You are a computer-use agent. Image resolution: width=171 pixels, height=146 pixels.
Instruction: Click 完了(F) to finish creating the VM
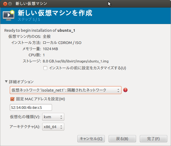153,139
